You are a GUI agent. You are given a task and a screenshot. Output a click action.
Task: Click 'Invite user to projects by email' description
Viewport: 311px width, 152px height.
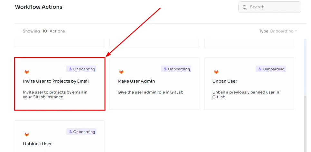click(x=55, y=94)
